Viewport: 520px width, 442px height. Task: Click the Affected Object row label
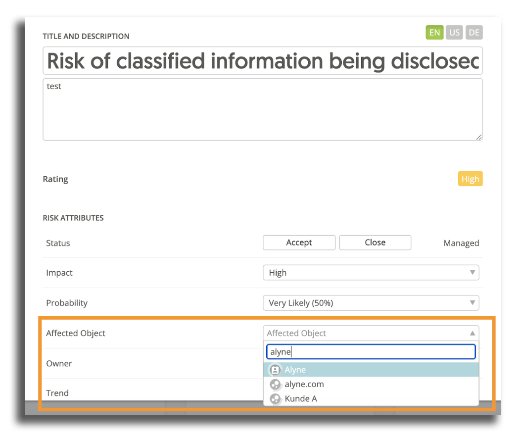point(76,333)
